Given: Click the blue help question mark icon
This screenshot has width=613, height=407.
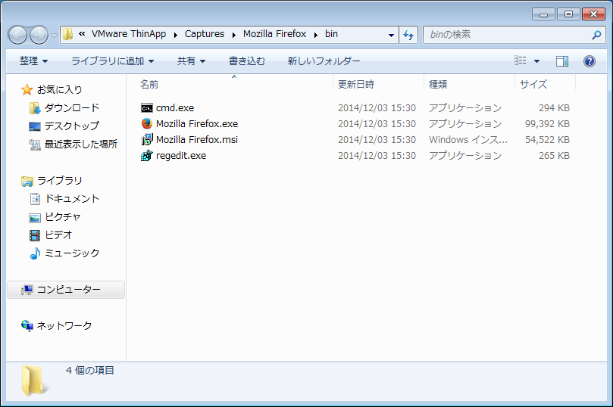Looking at the screenshot, I should pos(590,61).
